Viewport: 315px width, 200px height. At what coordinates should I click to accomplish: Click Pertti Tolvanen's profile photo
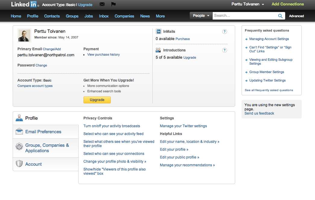coord(24,35)
